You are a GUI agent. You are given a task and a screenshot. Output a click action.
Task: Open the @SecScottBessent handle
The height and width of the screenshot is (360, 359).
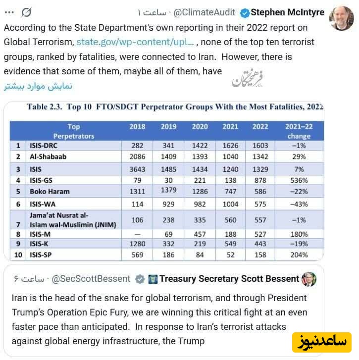coord(91,279)
